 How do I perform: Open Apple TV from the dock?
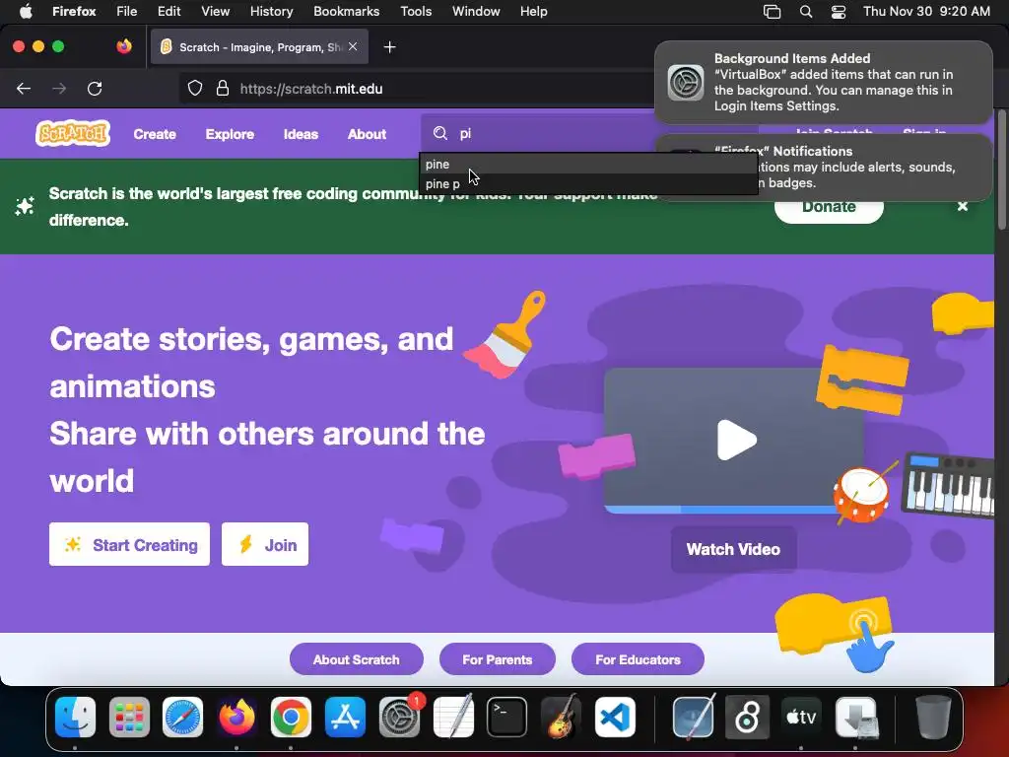point(800,717)
